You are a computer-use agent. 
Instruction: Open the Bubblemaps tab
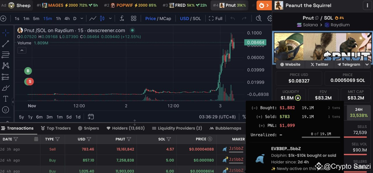pyautogui.click(x=225, y=128)
